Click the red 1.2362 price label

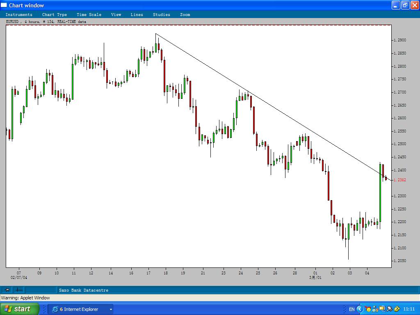(401, 180)
